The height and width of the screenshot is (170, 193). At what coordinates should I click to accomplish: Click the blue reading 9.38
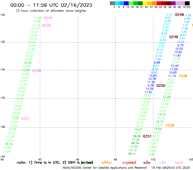click(x=151, y=86)
